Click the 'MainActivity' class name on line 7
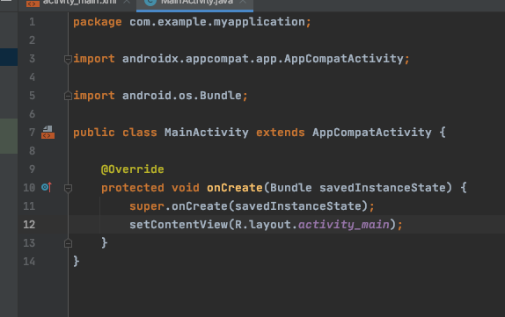This screenshot has height=317, width=505. click(x=207, y=133)
